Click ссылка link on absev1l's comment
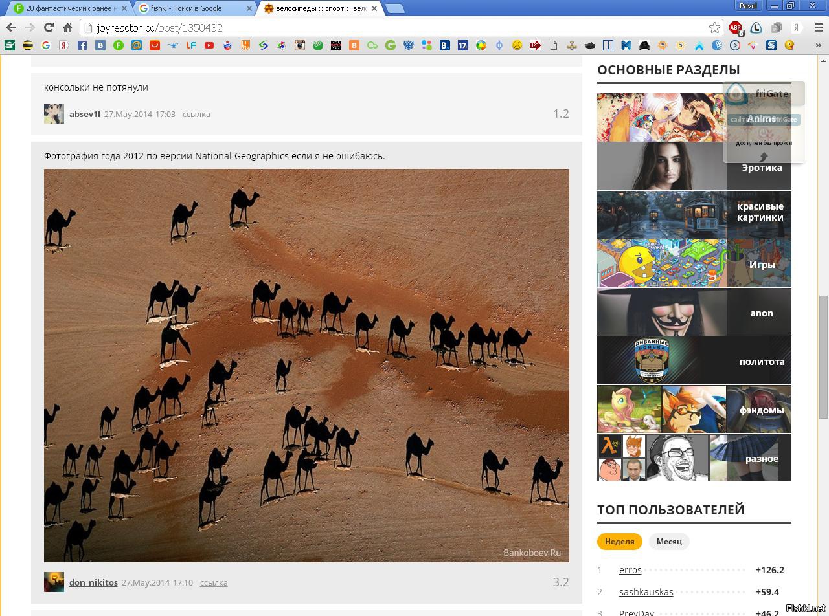The image size is (829, 616). [x=196, y=114]
